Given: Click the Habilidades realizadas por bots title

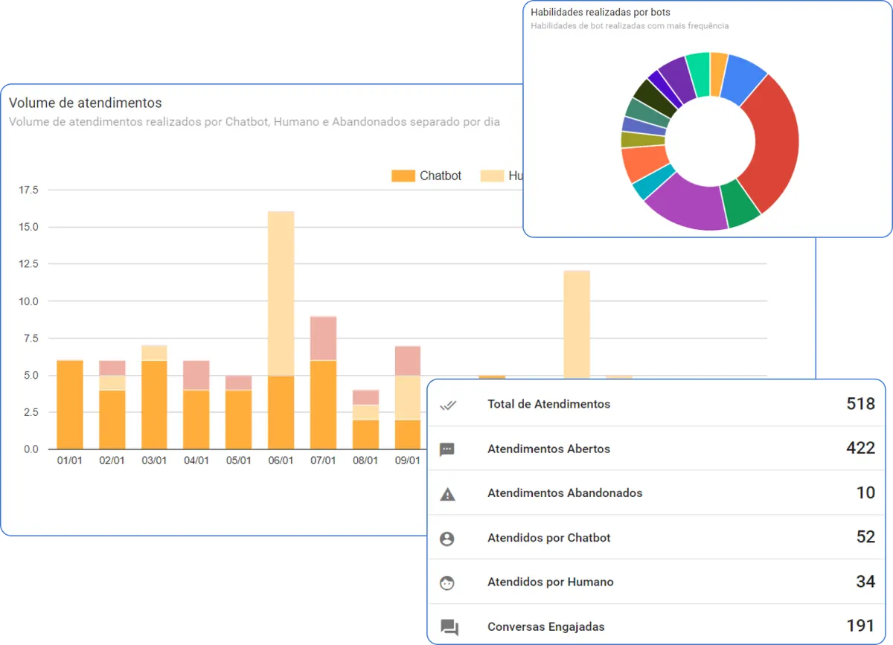Looking at the screenshot, I should pyautogui.click(x=601, y=12).
